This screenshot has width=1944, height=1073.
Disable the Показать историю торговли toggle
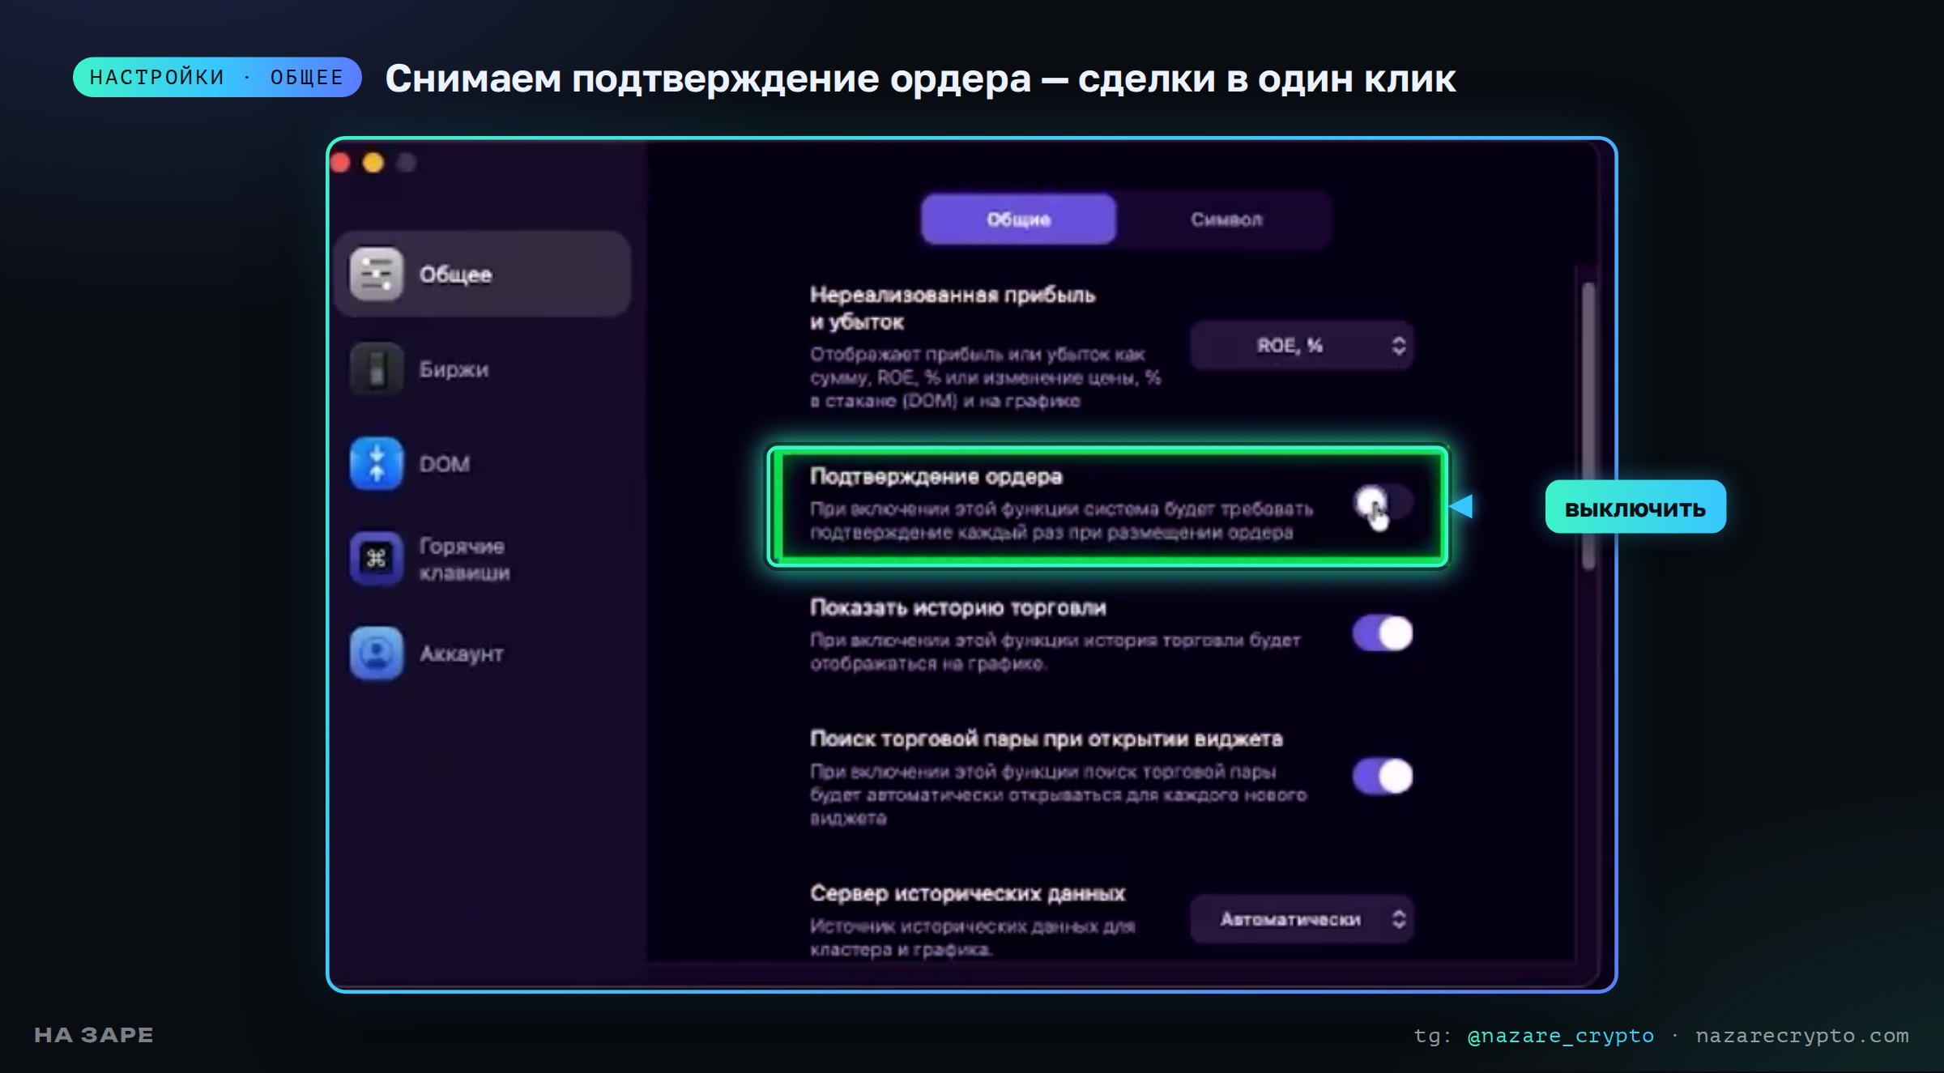(x=1383, y=633)
